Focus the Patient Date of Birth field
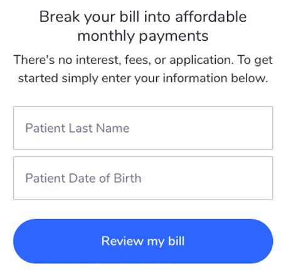The height and width of the screenshot is (270, 281). [143, 178]
